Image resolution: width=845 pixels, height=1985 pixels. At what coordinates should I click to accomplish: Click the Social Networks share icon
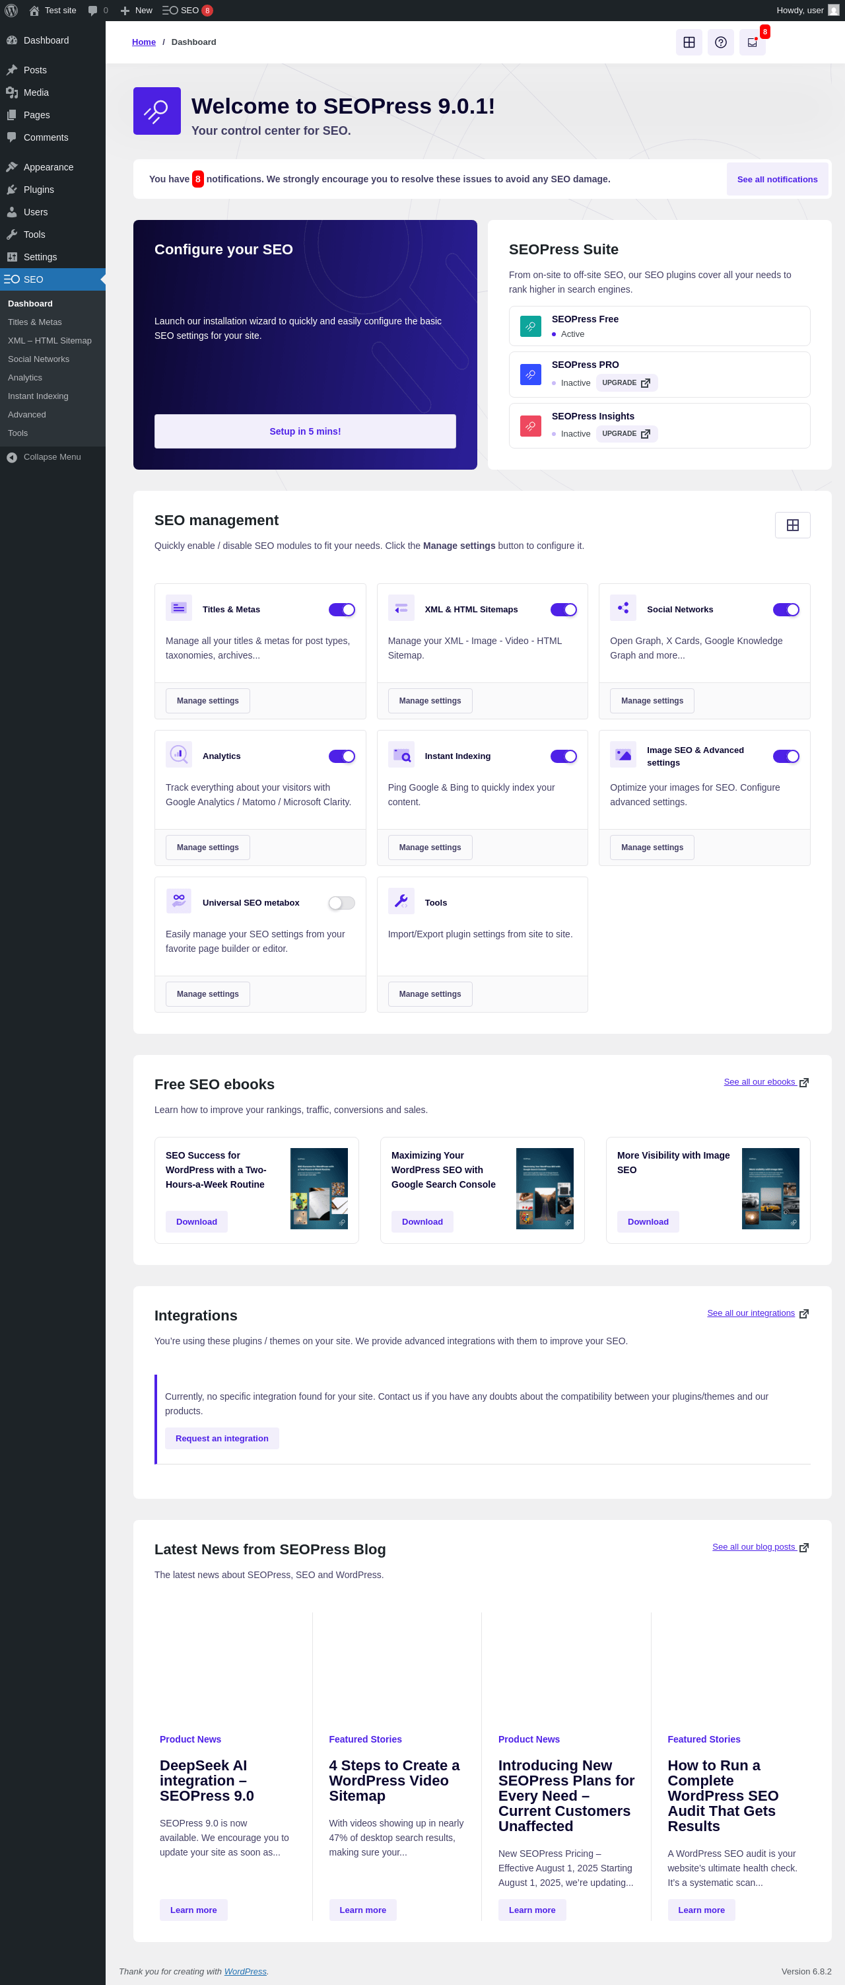pos(623,608)
